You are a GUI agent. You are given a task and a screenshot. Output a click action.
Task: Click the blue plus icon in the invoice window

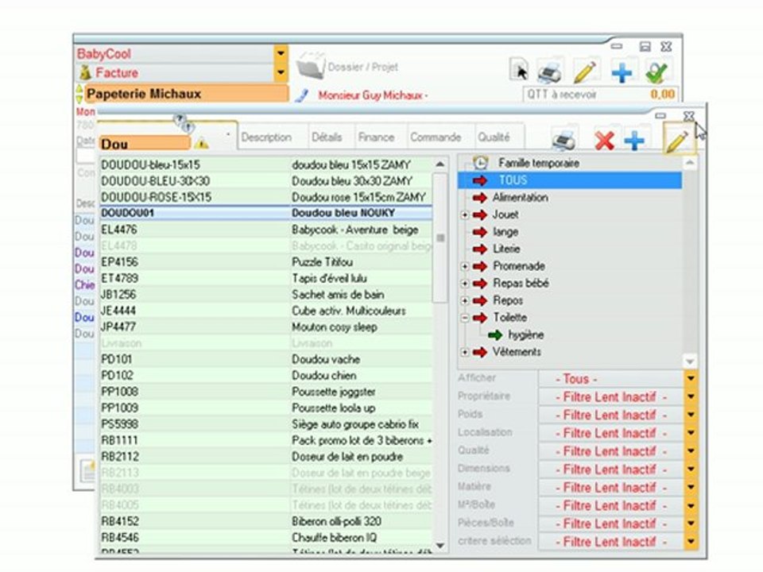pyautogui.click(x=622, y=72)
